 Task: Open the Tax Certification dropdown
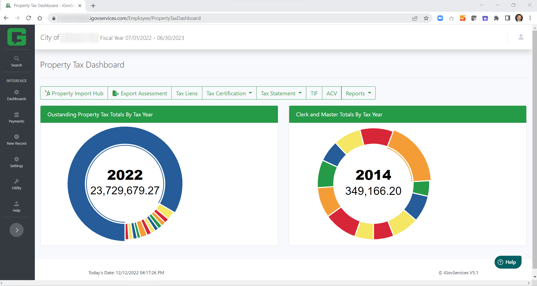coord(229,93)
